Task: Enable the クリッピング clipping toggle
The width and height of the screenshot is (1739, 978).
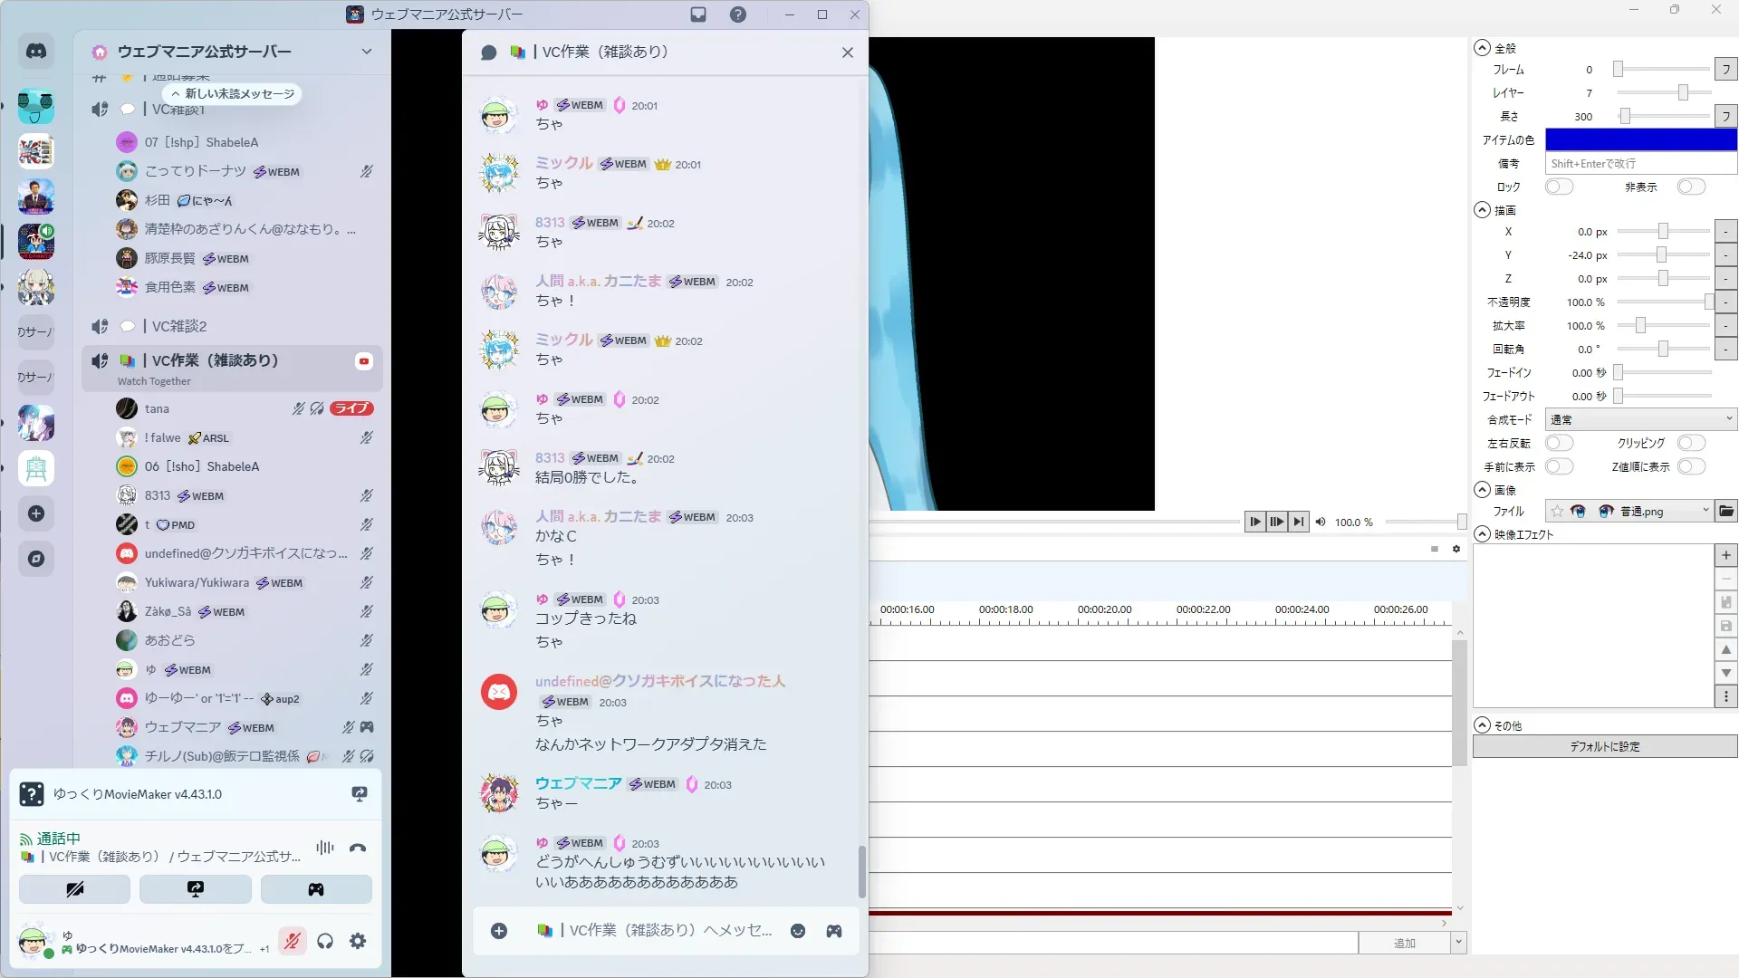Action: tap(1690, 443)
